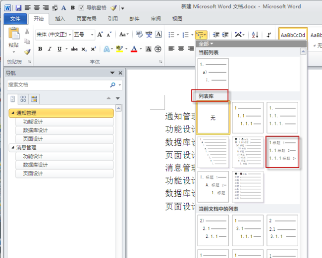Apply red font color
The image size is (322, 258).
coord(134,49)
